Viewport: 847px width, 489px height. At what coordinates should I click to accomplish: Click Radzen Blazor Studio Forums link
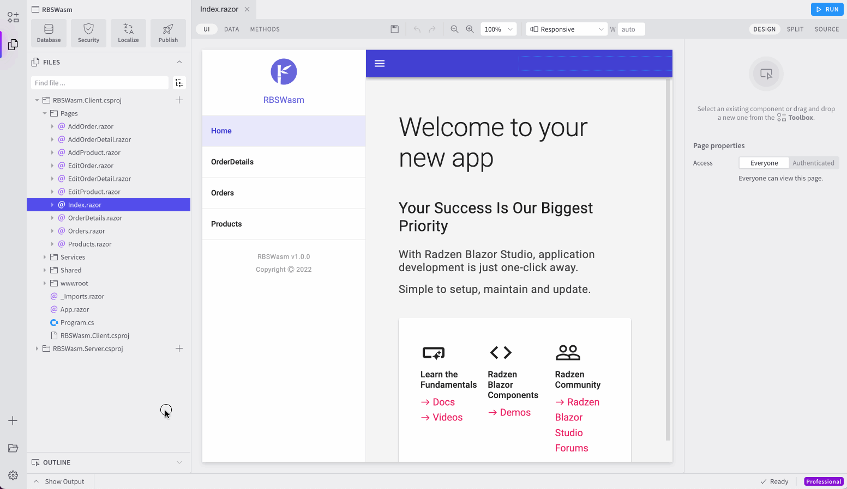(577, 425)
